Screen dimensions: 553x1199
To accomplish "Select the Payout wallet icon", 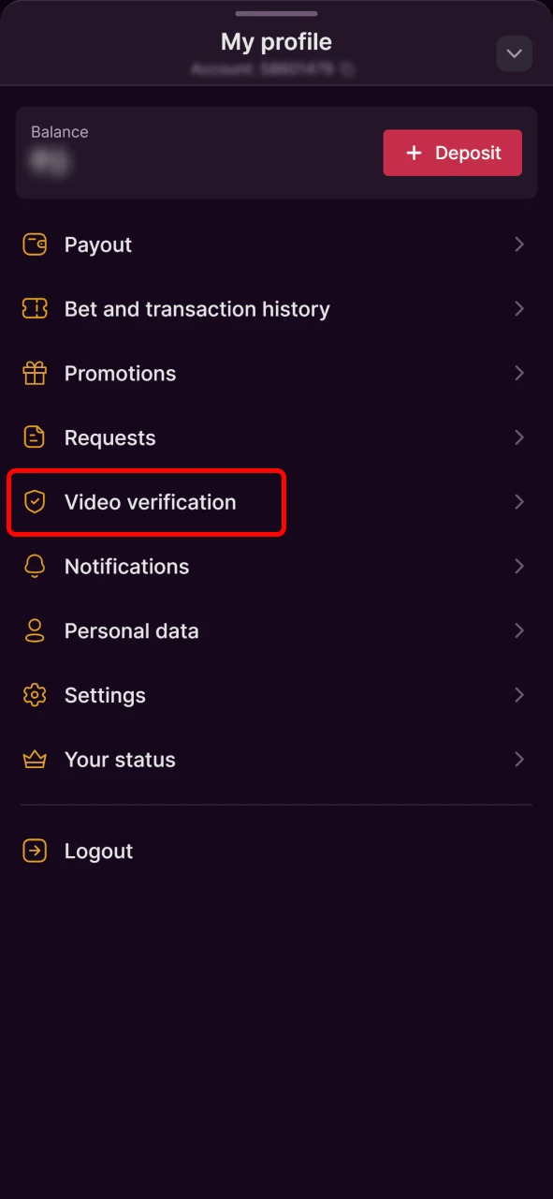I will coord(35,244).
